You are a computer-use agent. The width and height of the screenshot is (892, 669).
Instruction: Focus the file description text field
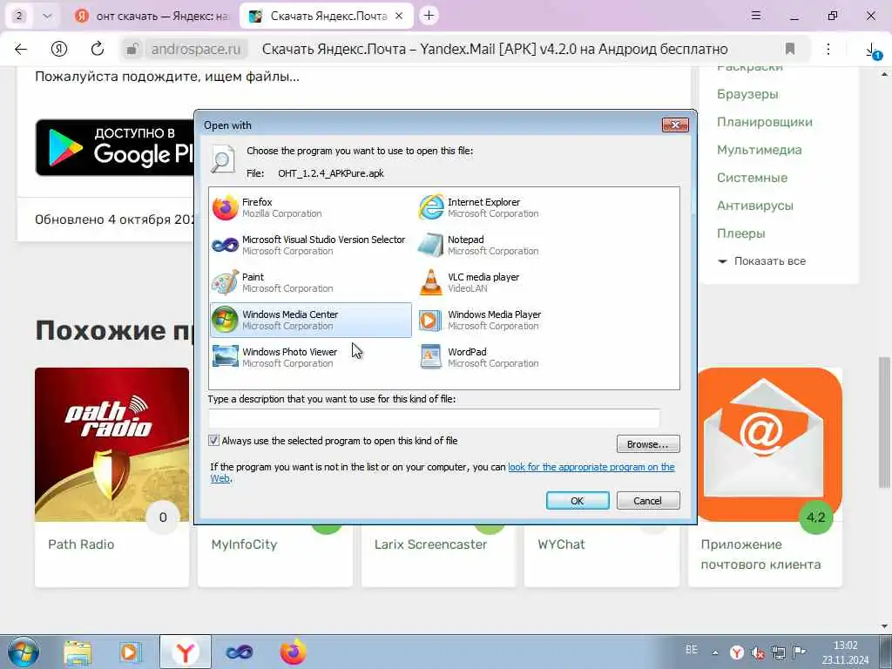pos(434,418)
